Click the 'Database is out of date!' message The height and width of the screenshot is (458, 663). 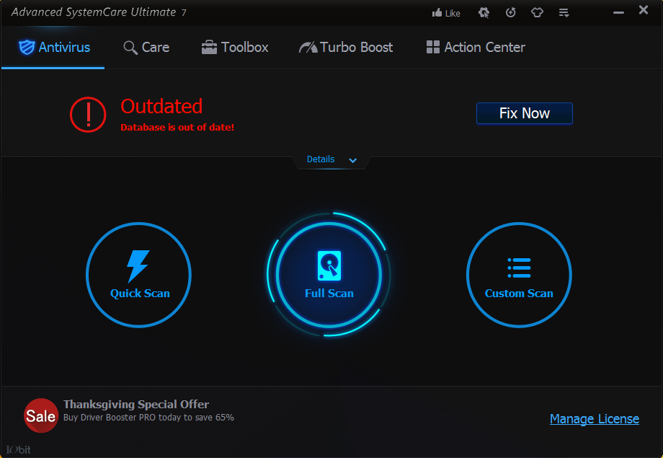click(x=177, y=128)
